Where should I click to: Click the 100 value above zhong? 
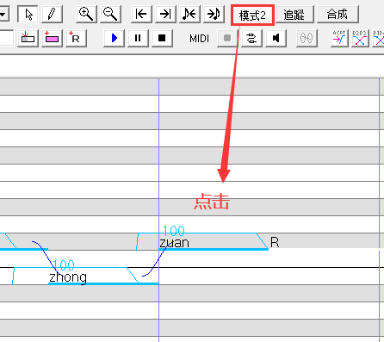click(64, 264)
